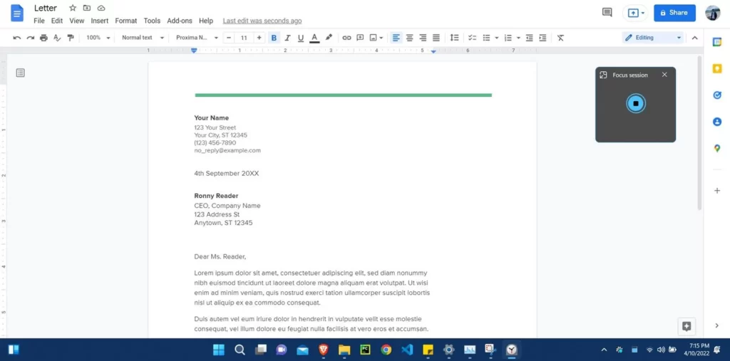Open the Help menu
The image size is (730, 361).
point(206,21)
